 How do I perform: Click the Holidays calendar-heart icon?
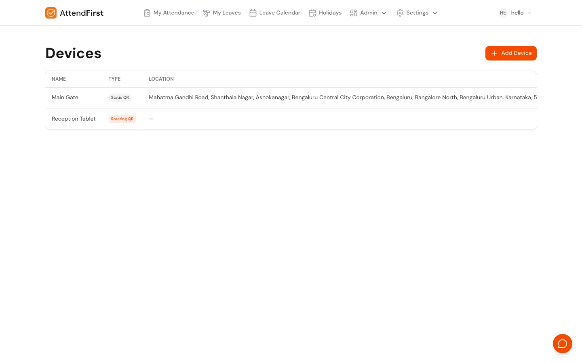click(312, 13)
